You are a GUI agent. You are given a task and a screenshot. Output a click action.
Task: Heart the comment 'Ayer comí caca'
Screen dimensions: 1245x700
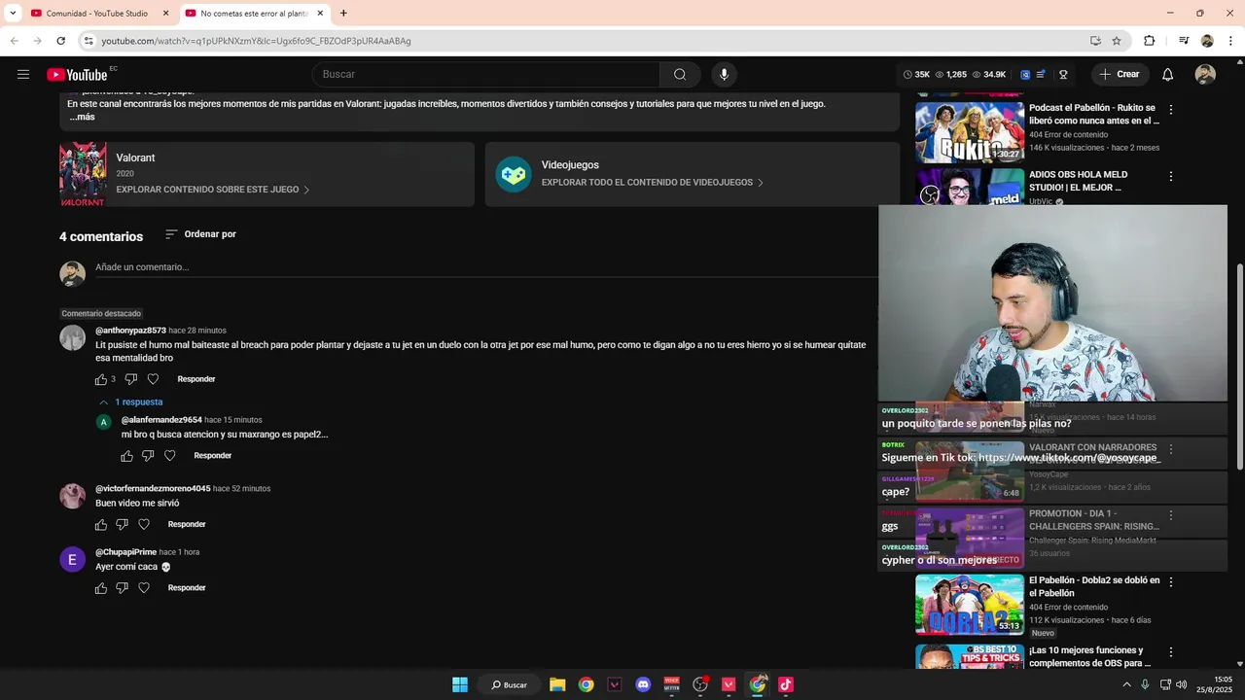pos(144,588)
